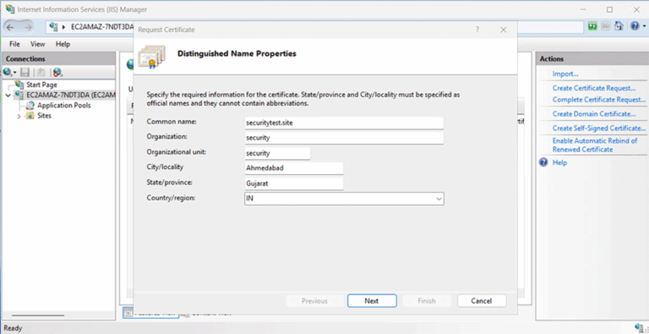
Task: Go back with the navigation back arrow
Action: coord(11,27)
